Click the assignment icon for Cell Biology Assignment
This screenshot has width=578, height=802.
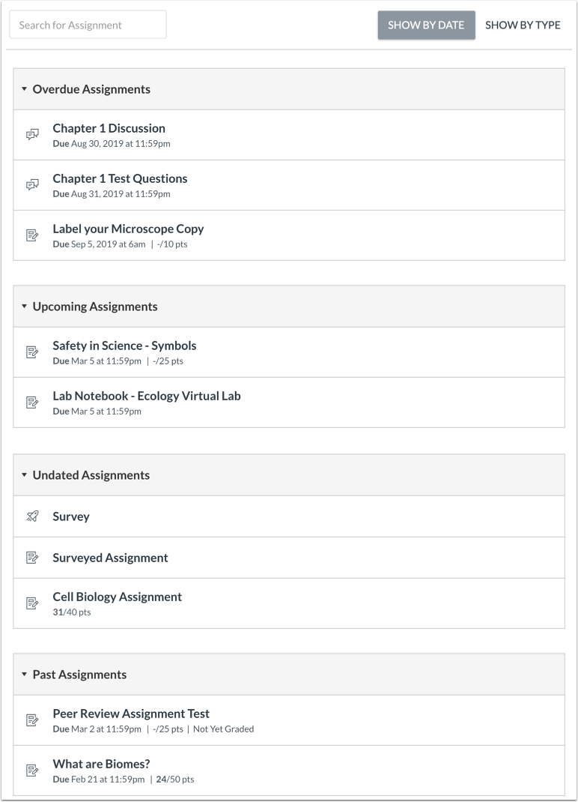click(32, 603)
